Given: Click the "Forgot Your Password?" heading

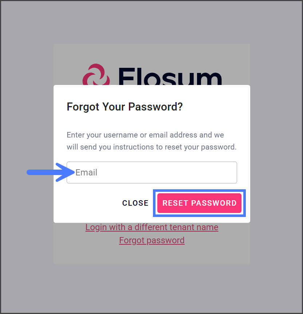Looking at the screenshot, I should click(x=125, y=107).
